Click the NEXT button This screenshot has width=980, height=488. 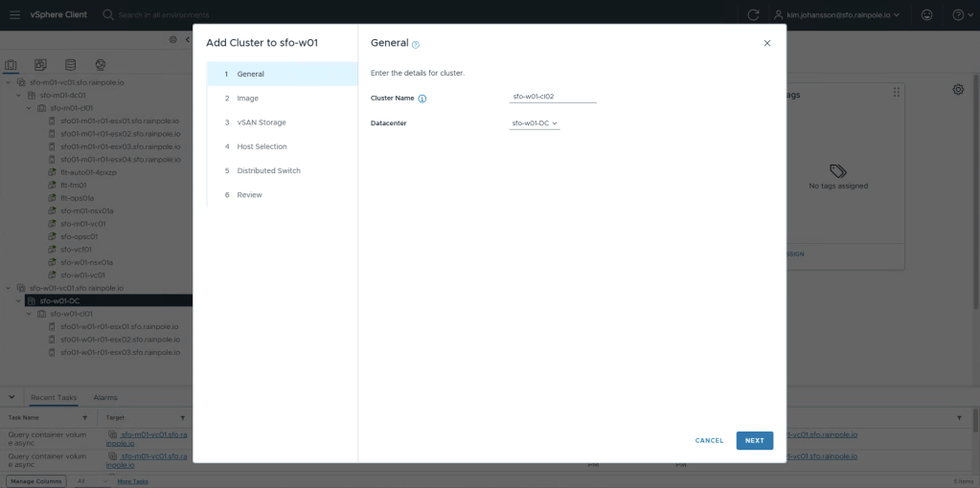point(754,440)
